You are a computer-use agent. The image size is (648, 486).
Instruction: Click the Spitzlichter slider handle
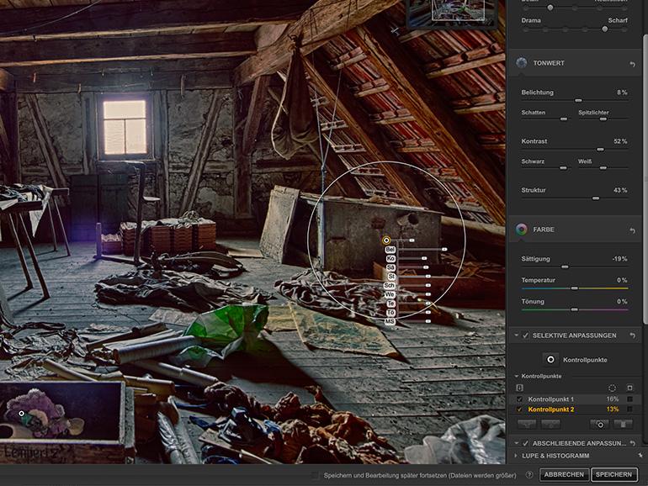[x=603, y=119]
